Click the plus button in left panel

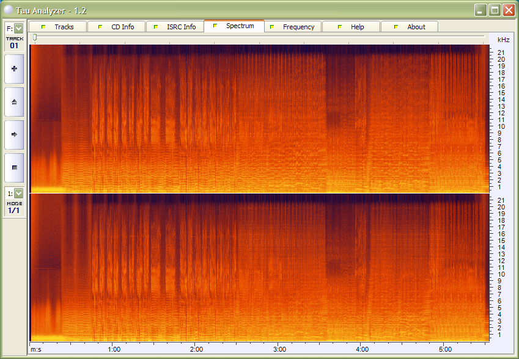click(x=14, y=69)
